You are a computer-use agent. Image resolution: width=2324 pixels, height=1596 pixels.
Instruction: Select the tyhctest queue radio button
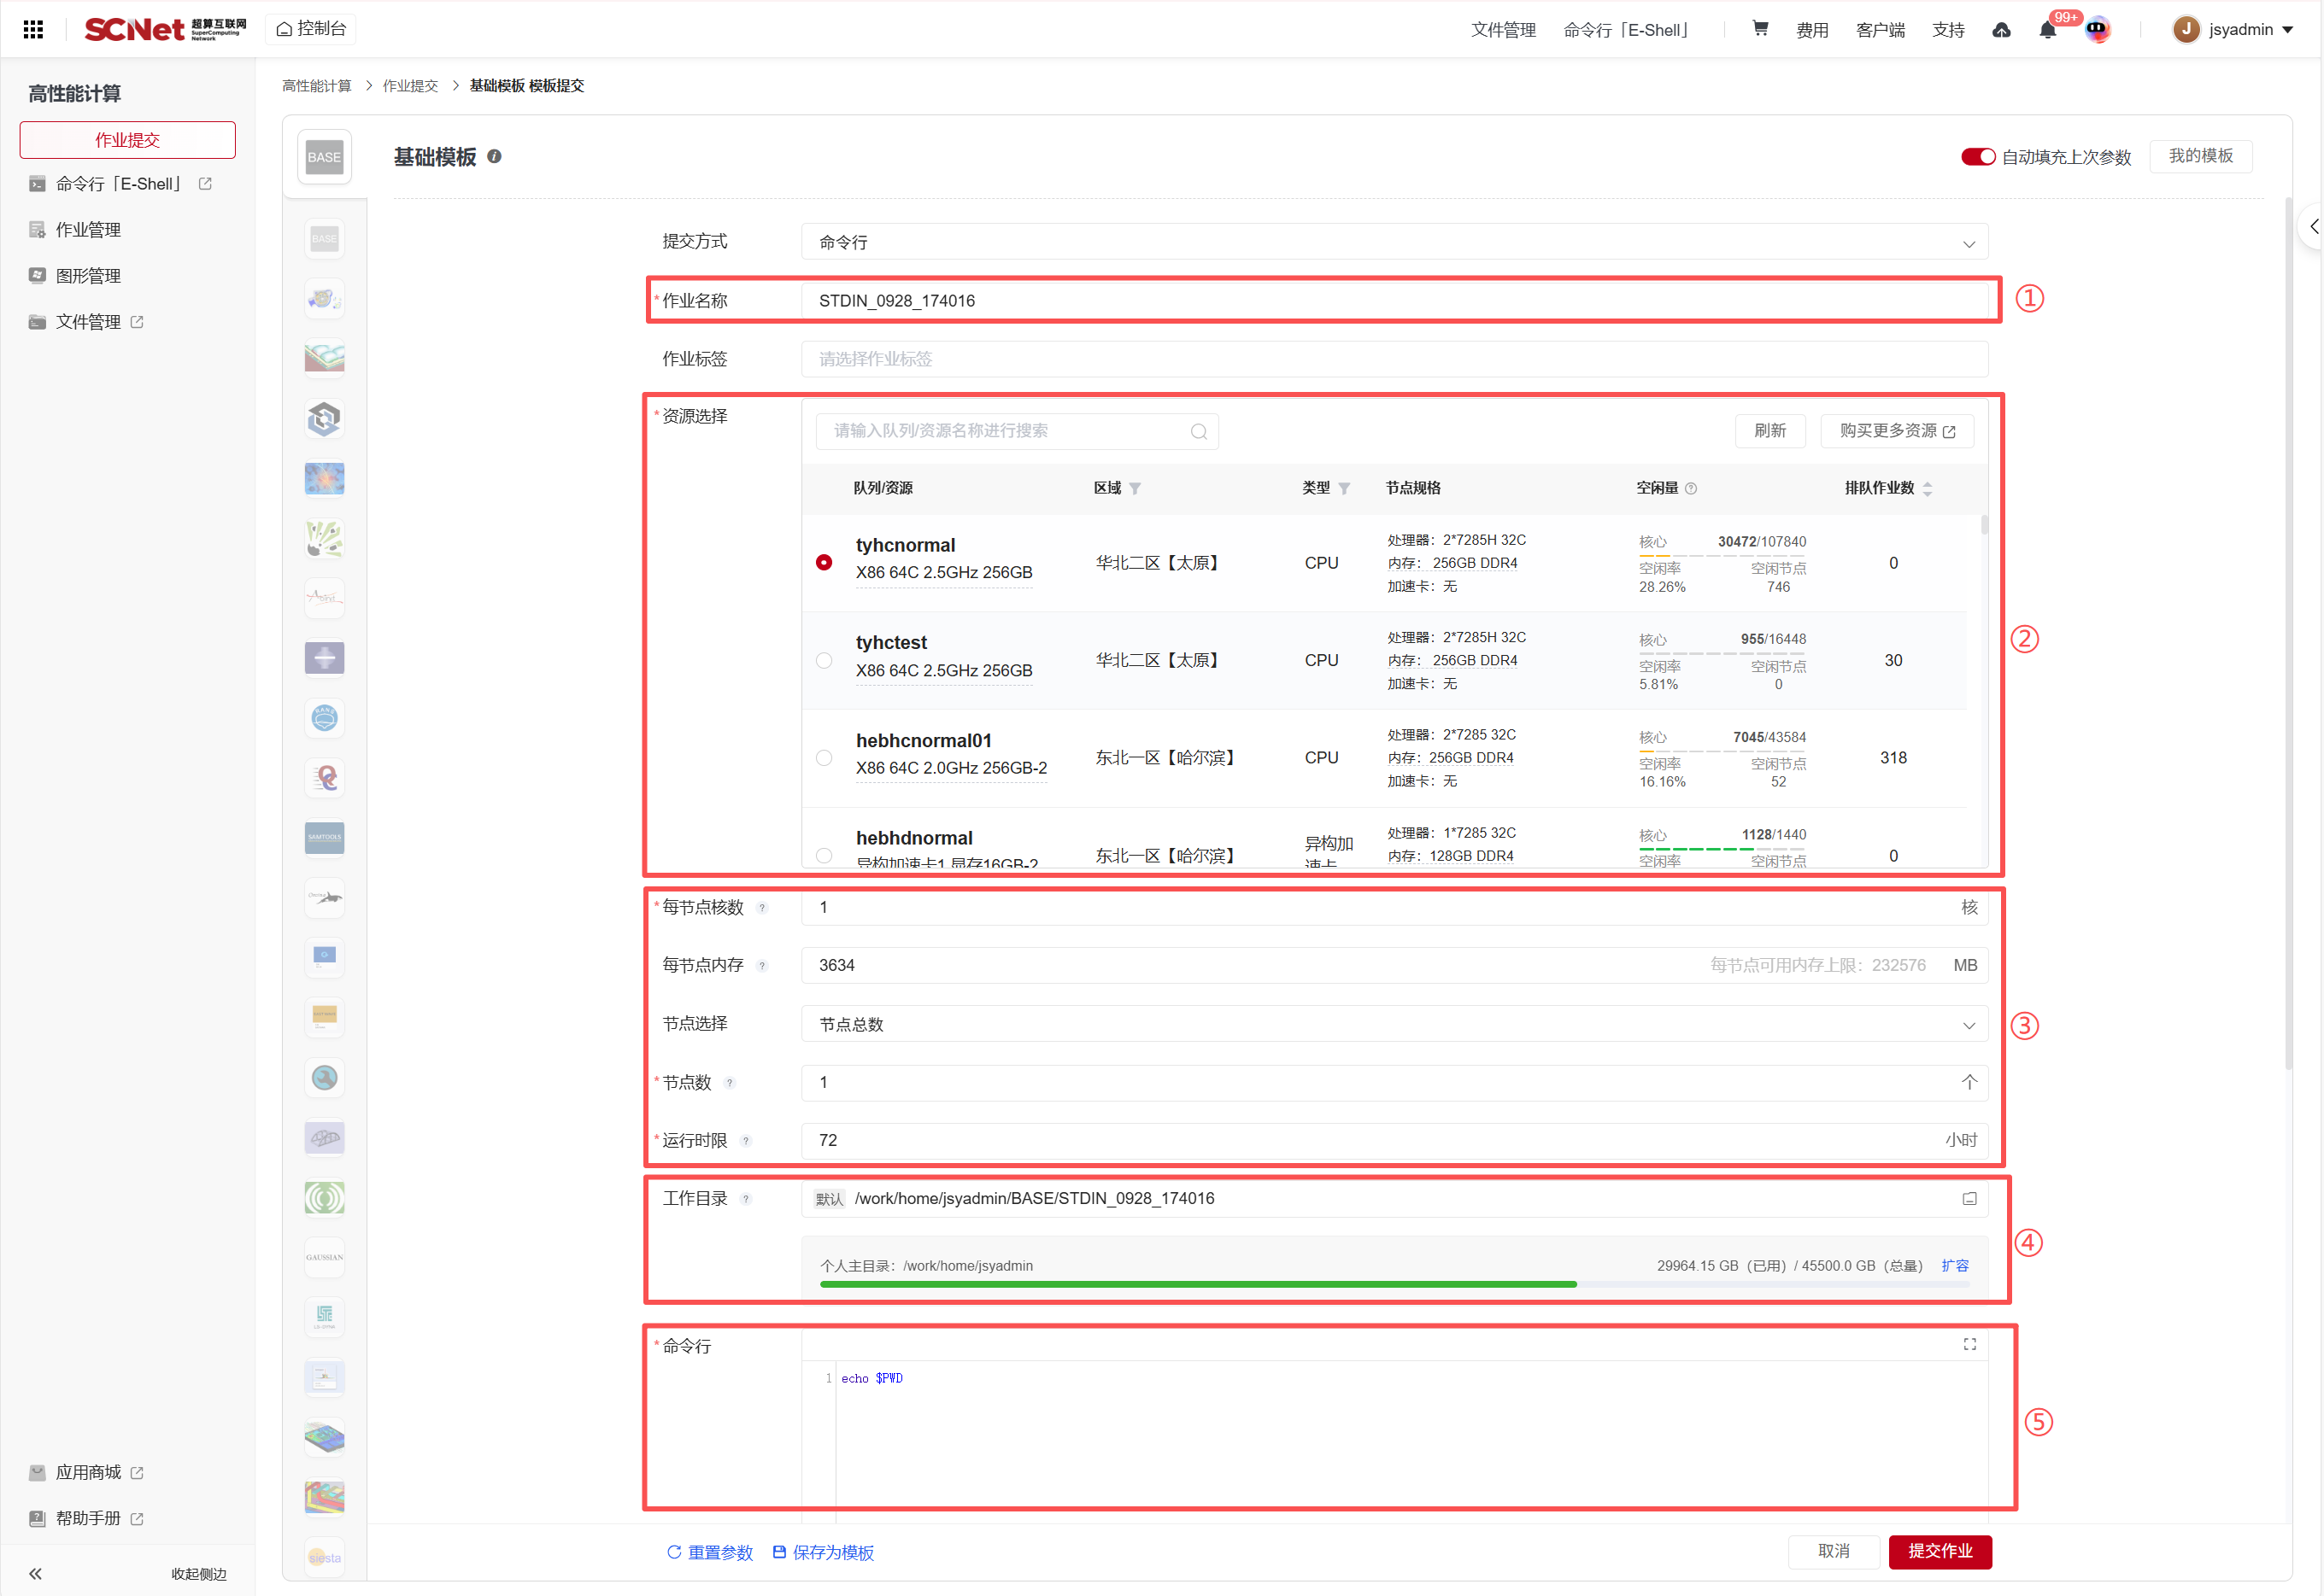(x=824, y=660)
